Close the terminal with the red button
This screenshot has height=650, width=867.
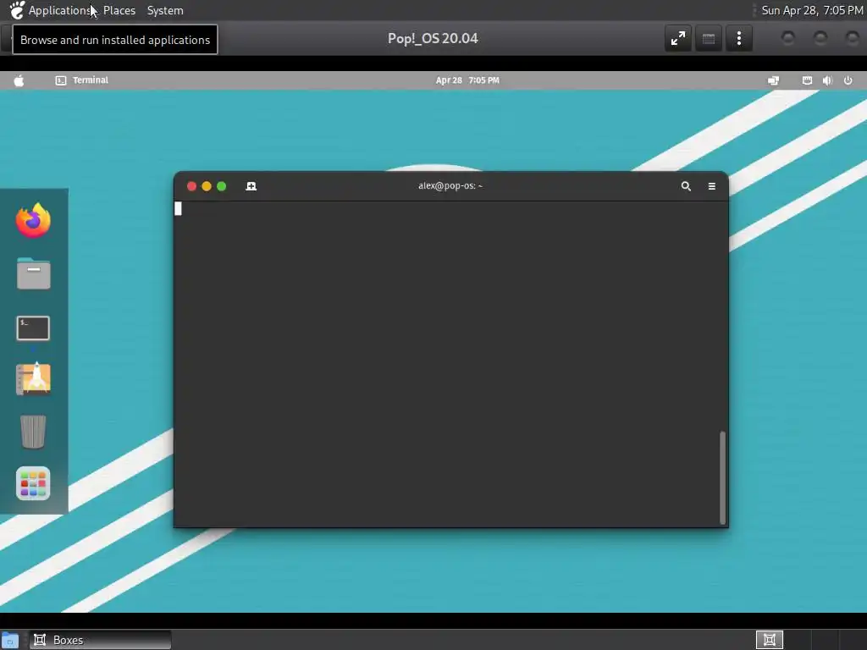192,186
